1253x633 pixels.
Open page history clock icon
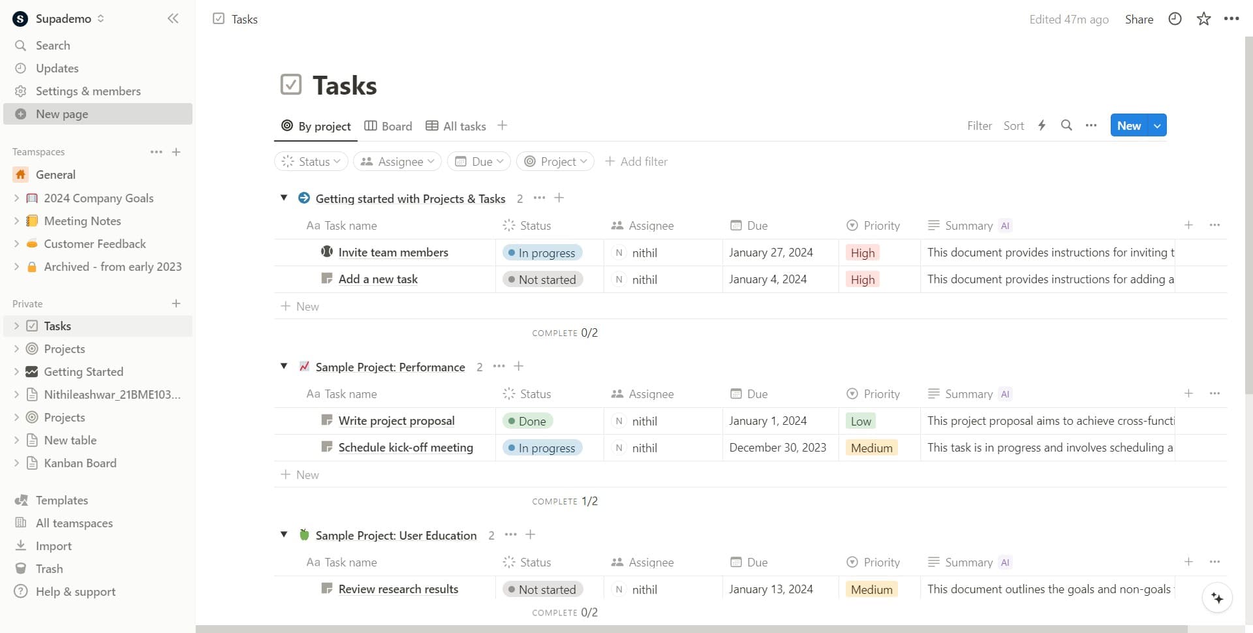coord(1175,19)
